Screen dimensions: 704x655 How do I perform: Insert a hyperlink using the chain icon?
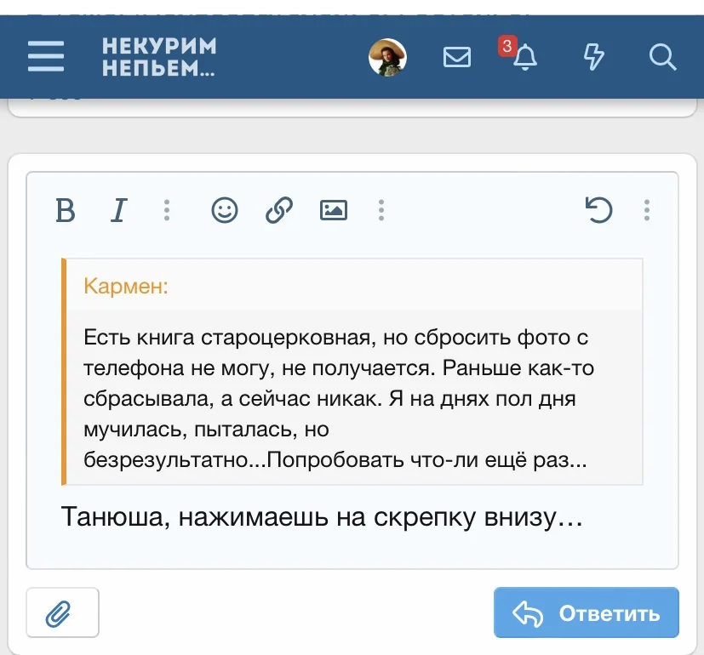tap(278, 210)
